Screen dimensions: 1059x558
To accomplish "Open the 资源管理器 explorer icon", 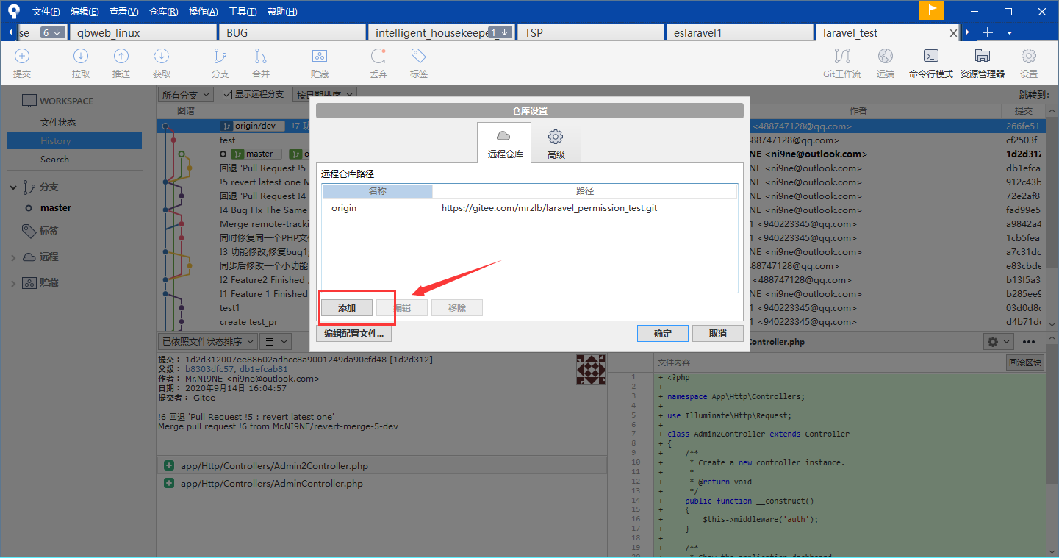I will click(982, 57).
